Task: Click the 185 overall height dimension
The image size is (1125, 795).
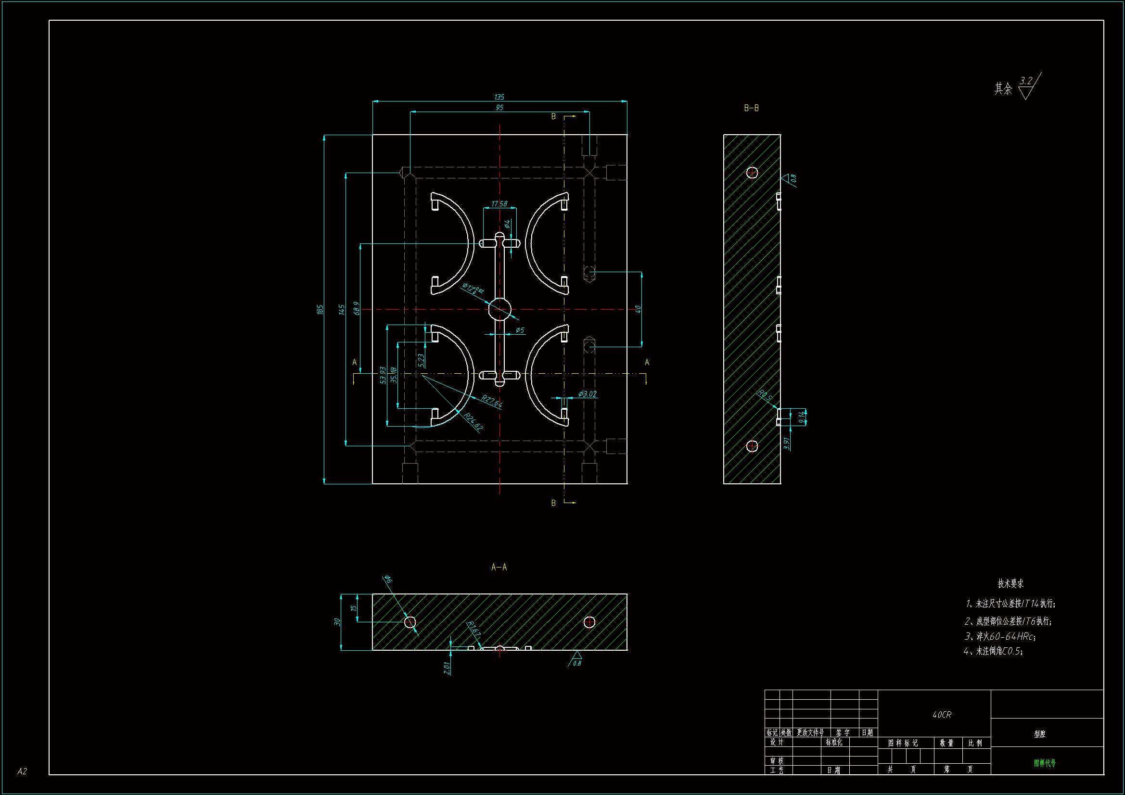Action: (320, 310)
